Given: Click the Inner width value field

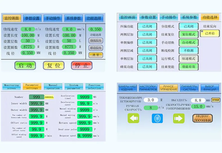Looking at the screenshot, I should [37, 103].
